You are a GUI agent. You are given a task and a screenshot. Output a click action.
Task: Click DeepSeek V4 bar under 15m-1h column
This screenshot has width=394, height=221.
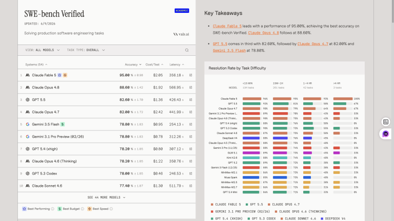[280, 138]
